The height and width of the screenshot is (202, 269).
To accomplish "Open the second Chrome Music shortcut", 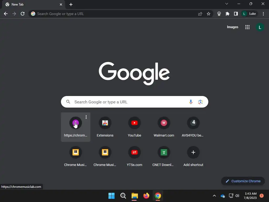I will [x=105, y=156].
